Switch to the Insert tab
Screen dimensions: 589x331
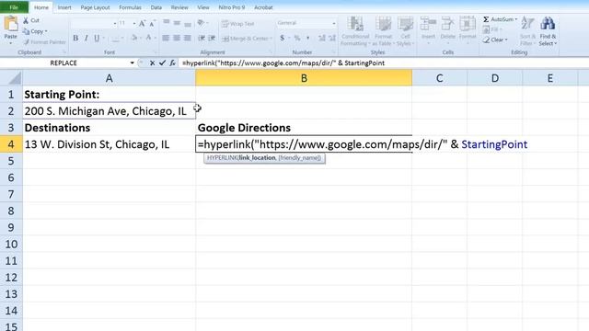64,7
